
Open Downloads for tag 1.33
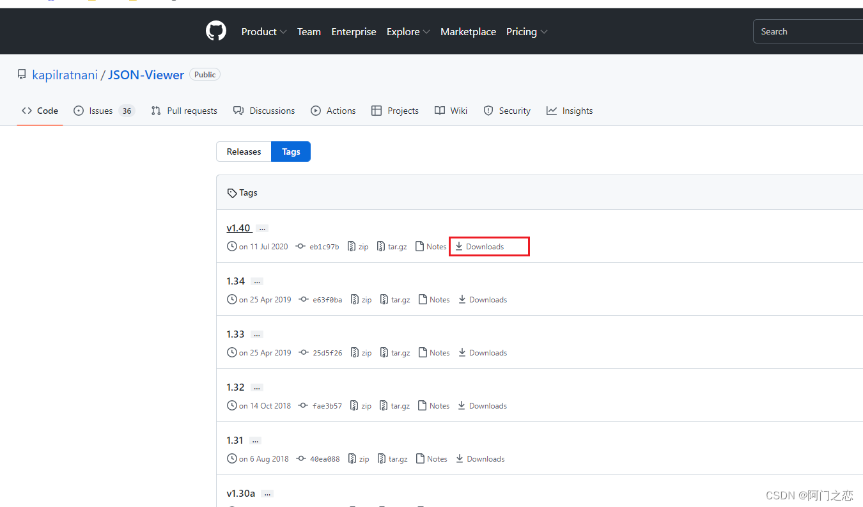coord(483,353)
